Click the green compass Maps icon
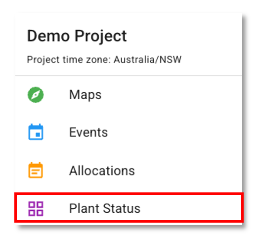 [36, 95]
